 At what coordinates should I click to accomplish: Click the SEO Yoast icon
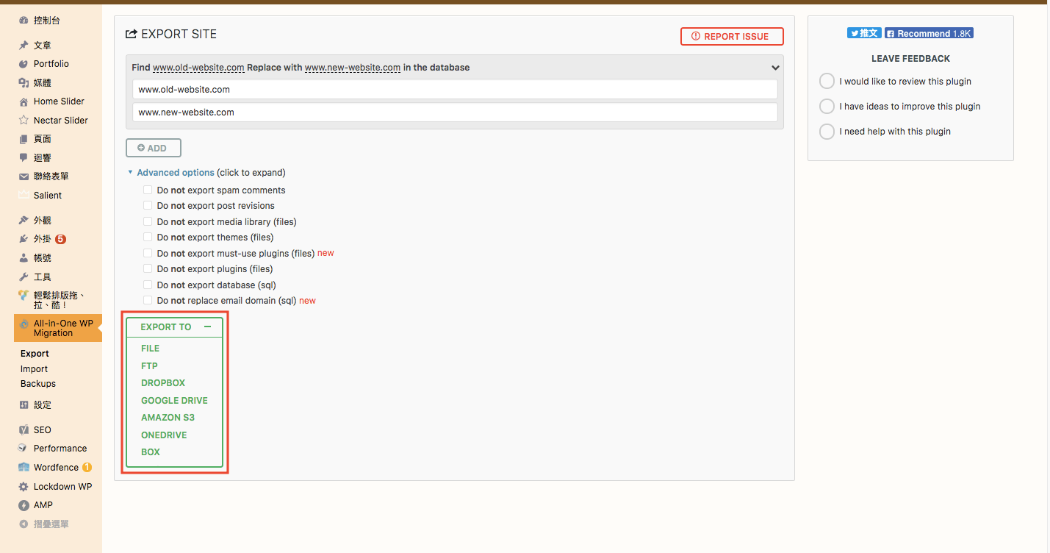[x=24, y=430]
